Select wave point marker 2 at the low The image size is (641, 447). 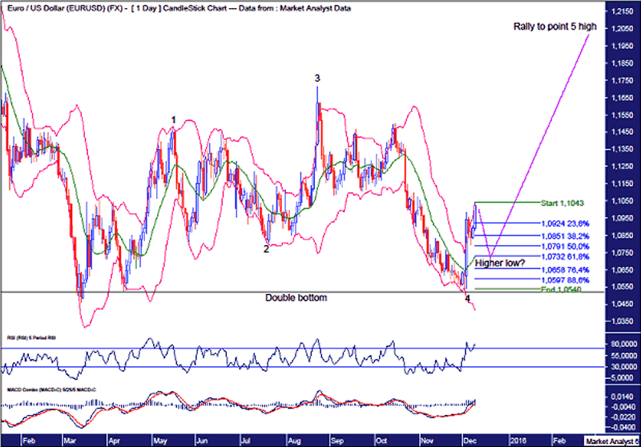click(x=266, y=249)
